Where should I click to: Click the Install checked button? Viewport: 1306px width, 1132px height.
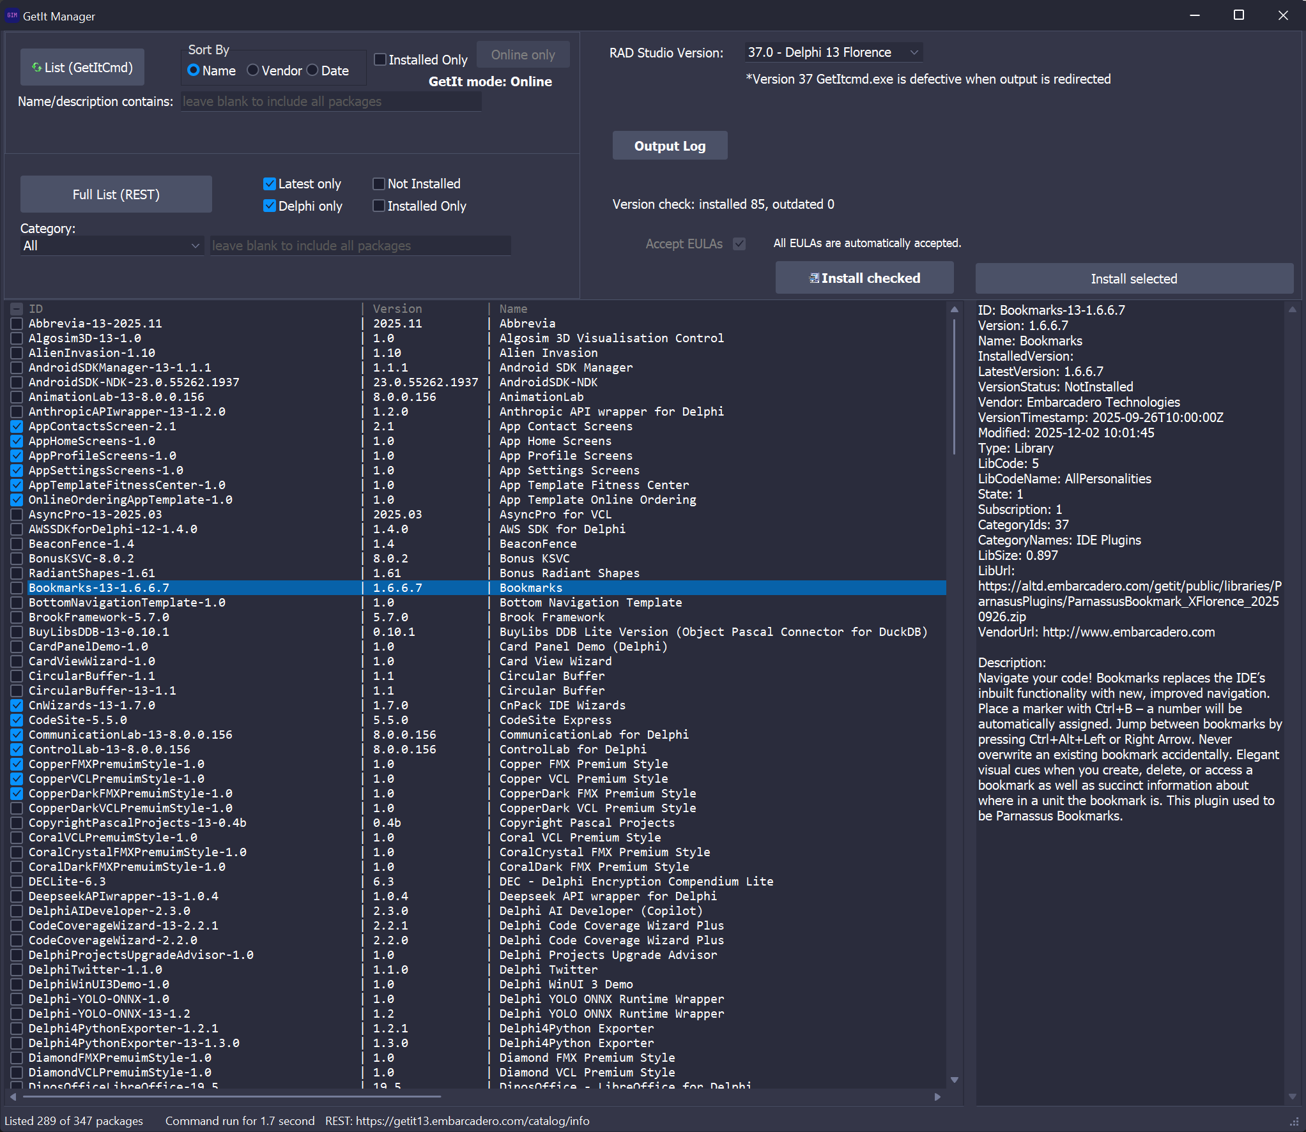[864, 278]
